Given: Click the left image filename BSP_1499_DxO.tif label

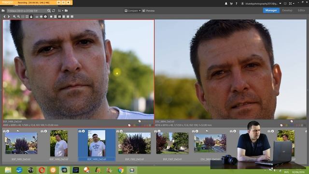Looking at the screenshot, I should [13, 122].
